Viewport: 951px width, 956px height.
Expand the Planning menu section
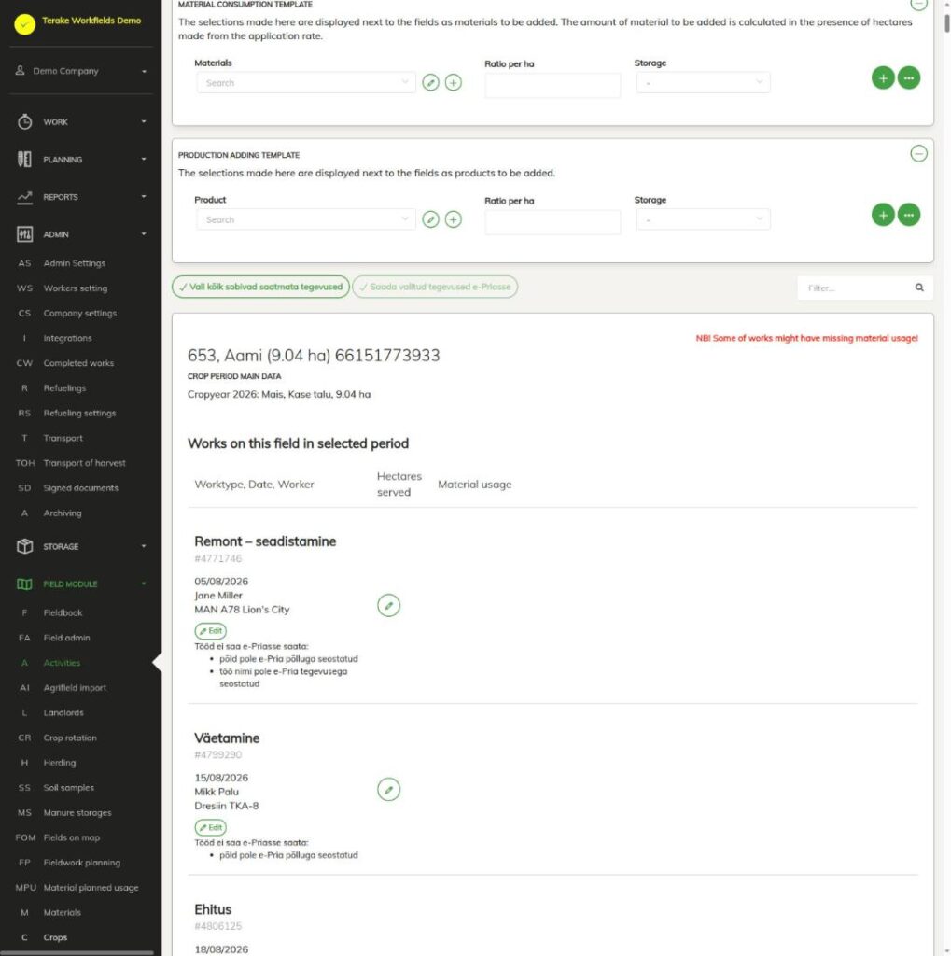click(x=80, y=159)
